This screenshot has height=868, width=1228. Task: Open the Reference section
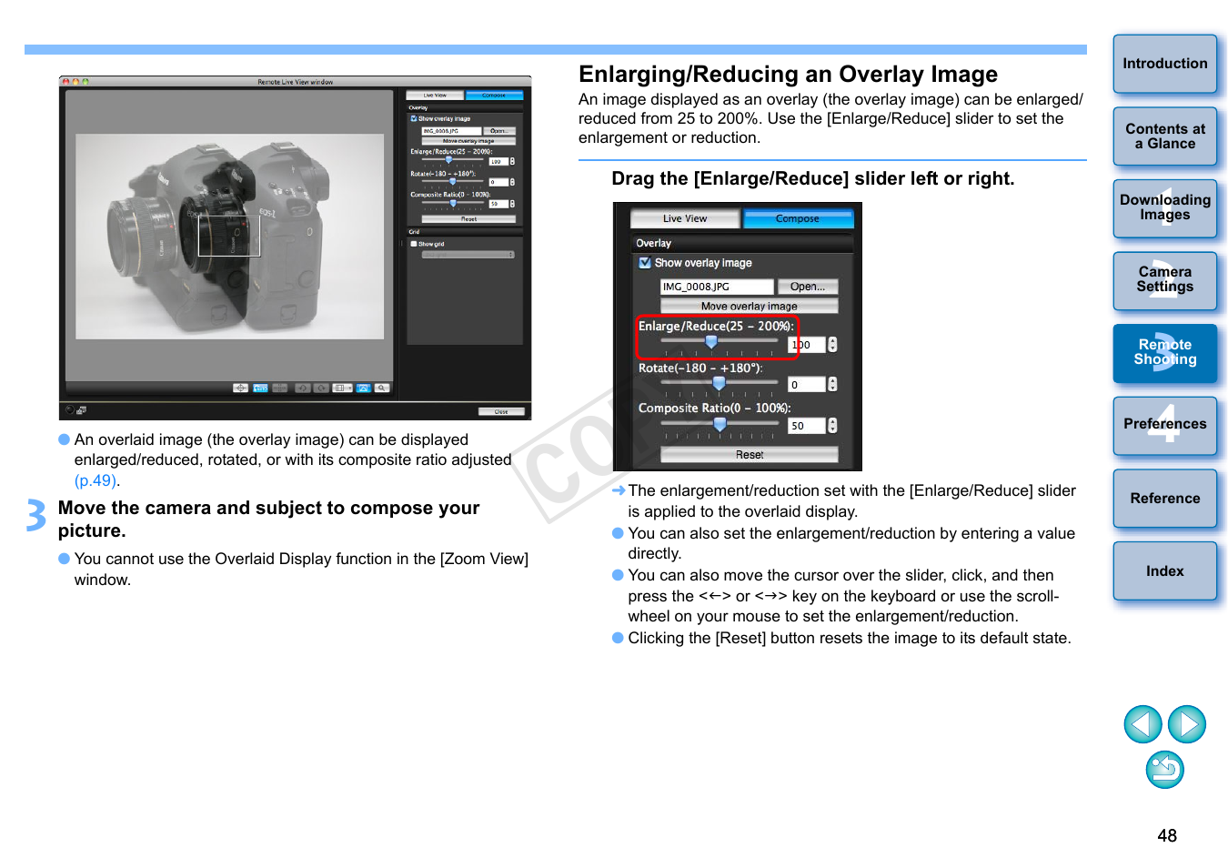(x=1165, y=499)
